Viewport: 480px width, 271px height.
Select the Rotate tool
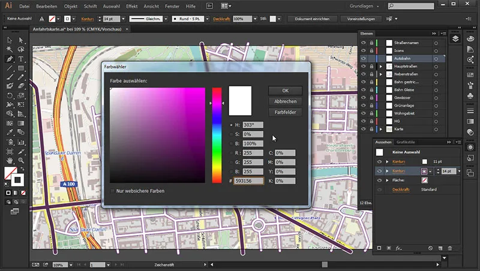(10, 95)
